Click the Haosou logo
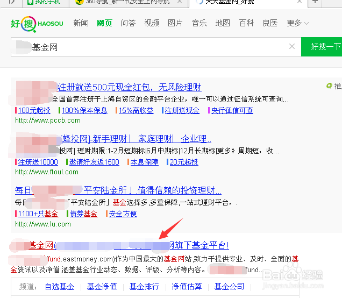This screenshot has height=298, width=342. (x=37, y=24)
